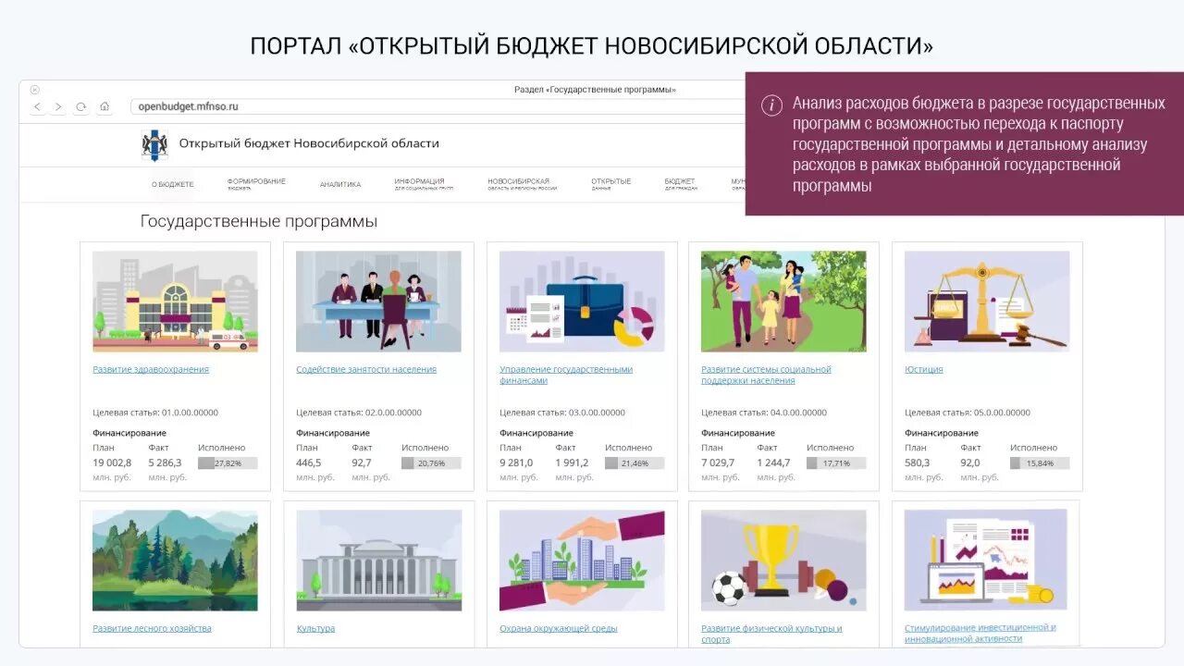Viewport: 1184px width, 666px height.
Task: Click the Novosibirsk coat of arms logo
Action: pos(154,145)
